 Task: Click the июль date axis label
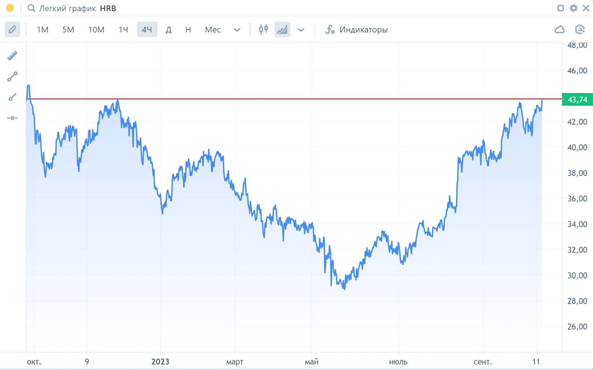coord(398,362)
